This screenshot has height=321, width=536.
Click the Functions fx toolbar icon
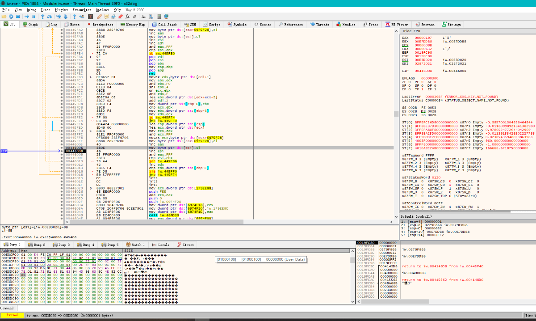tap(127, 17)
